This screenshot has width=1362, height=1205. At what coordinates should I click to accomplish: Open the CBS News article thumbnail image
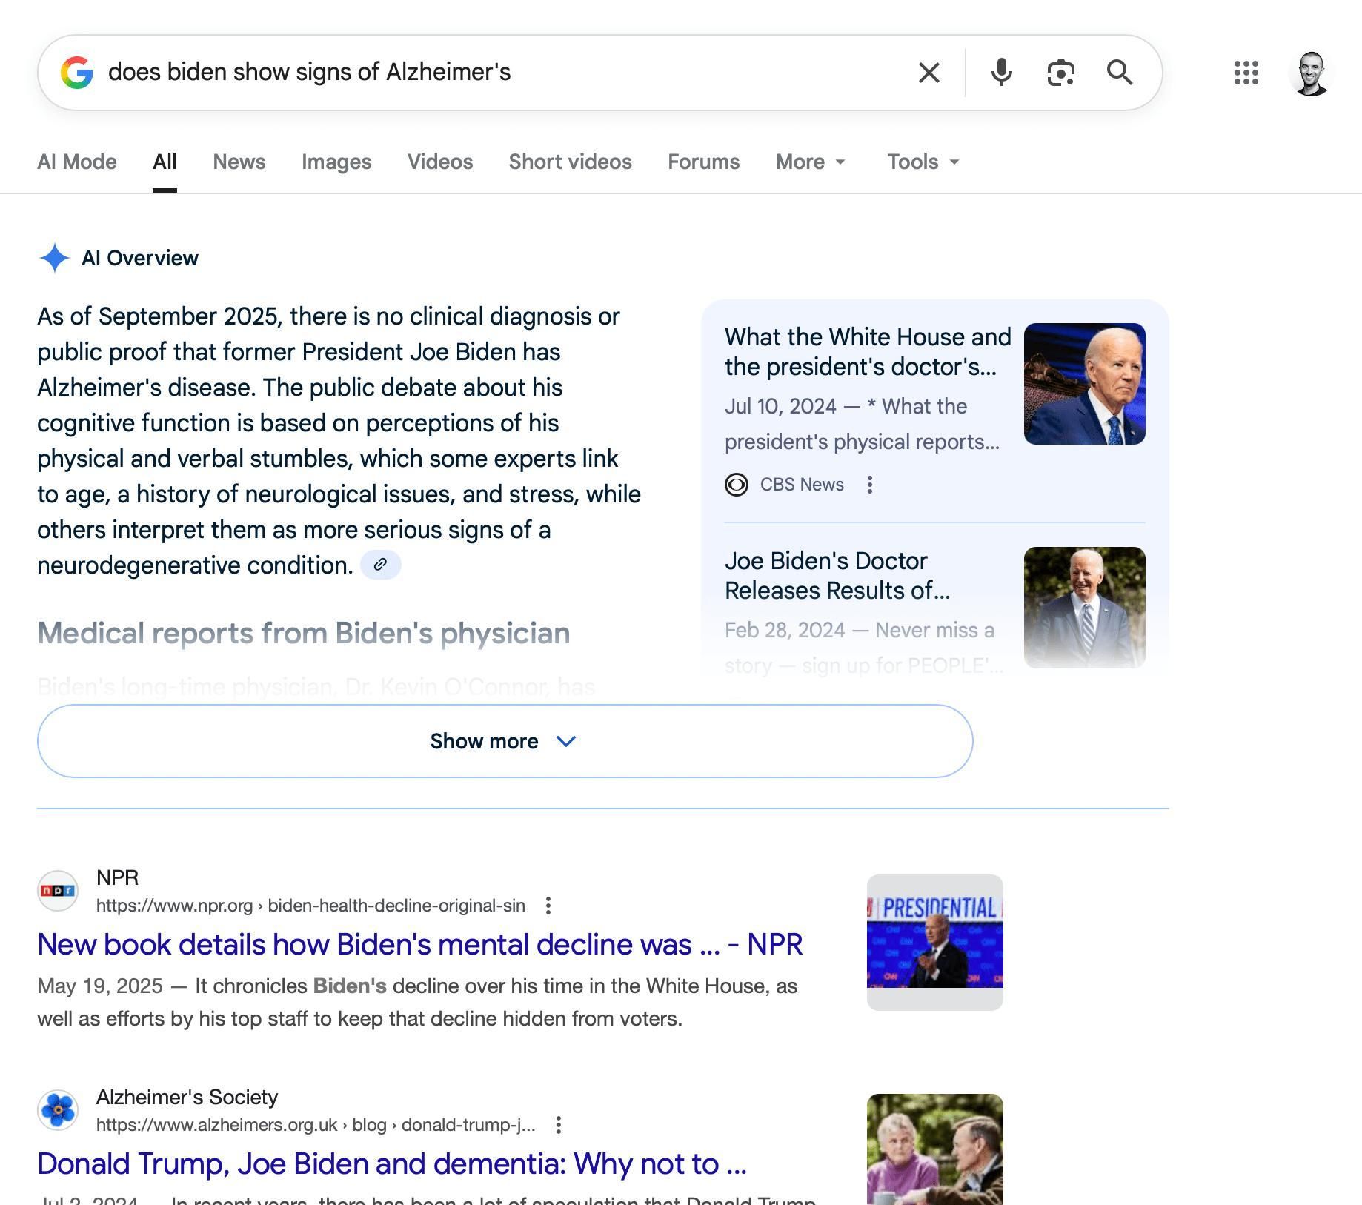click(1084, 384)
